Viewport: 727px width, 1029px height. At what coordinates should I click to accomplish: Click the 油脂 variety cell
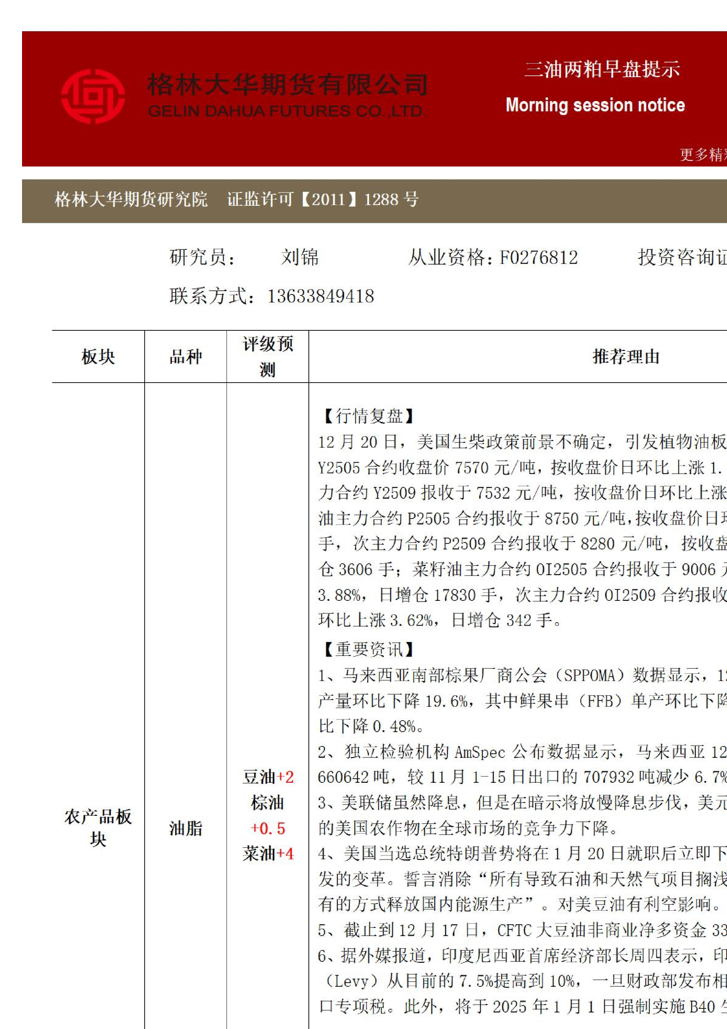point(185,829)
